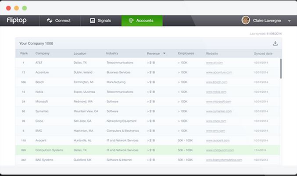Open the www.microsoft.com link

point(218,102)
